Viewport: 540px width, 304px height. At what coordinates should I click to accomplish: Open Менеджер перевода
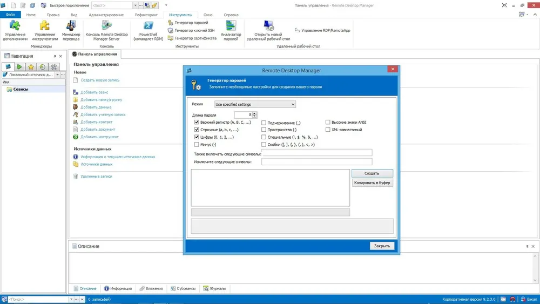(x=71, y=31)
